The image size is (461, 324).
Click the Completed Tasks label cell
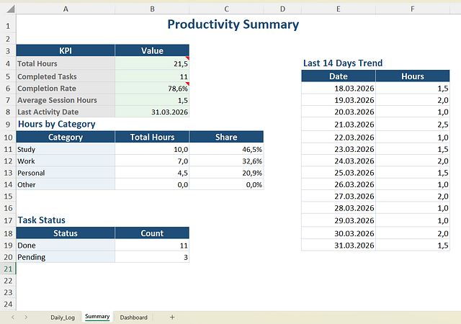click(66, 76)
